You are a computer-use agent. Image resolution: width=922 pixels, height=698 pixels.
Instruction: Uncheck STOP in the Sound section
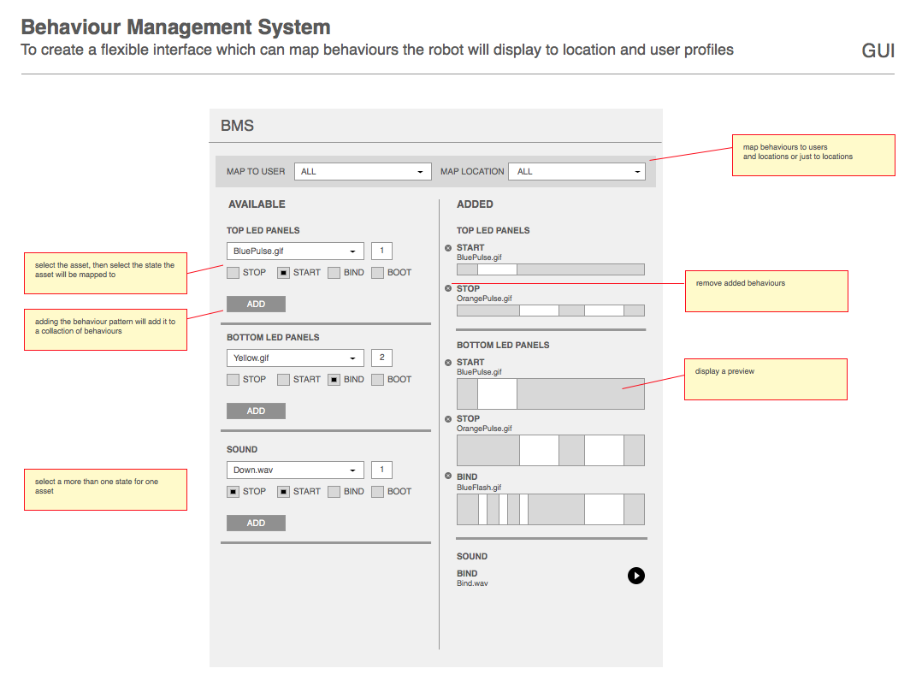tap(233, 492)
